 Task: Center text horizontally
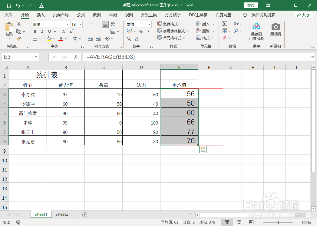[x=98, y=32]
